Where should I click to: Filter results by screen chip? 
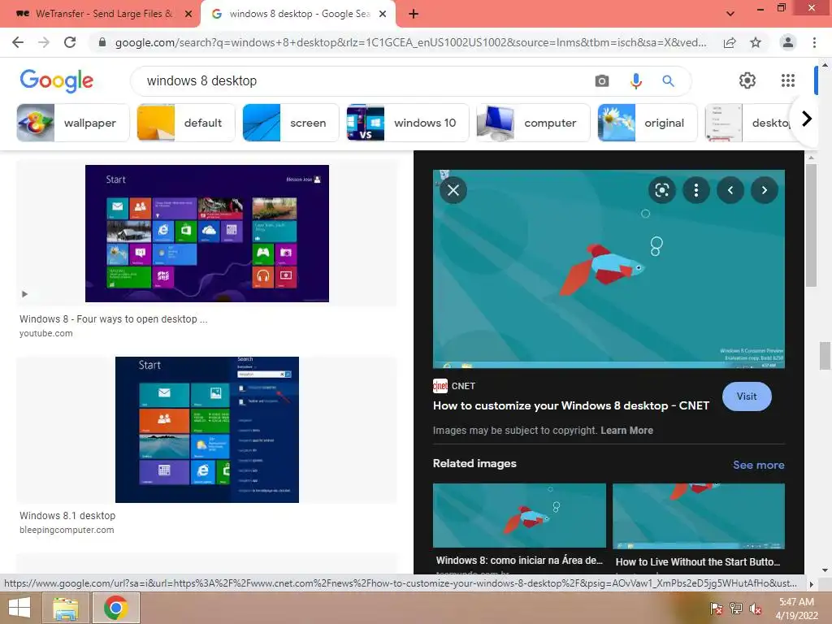click(291, 123)
